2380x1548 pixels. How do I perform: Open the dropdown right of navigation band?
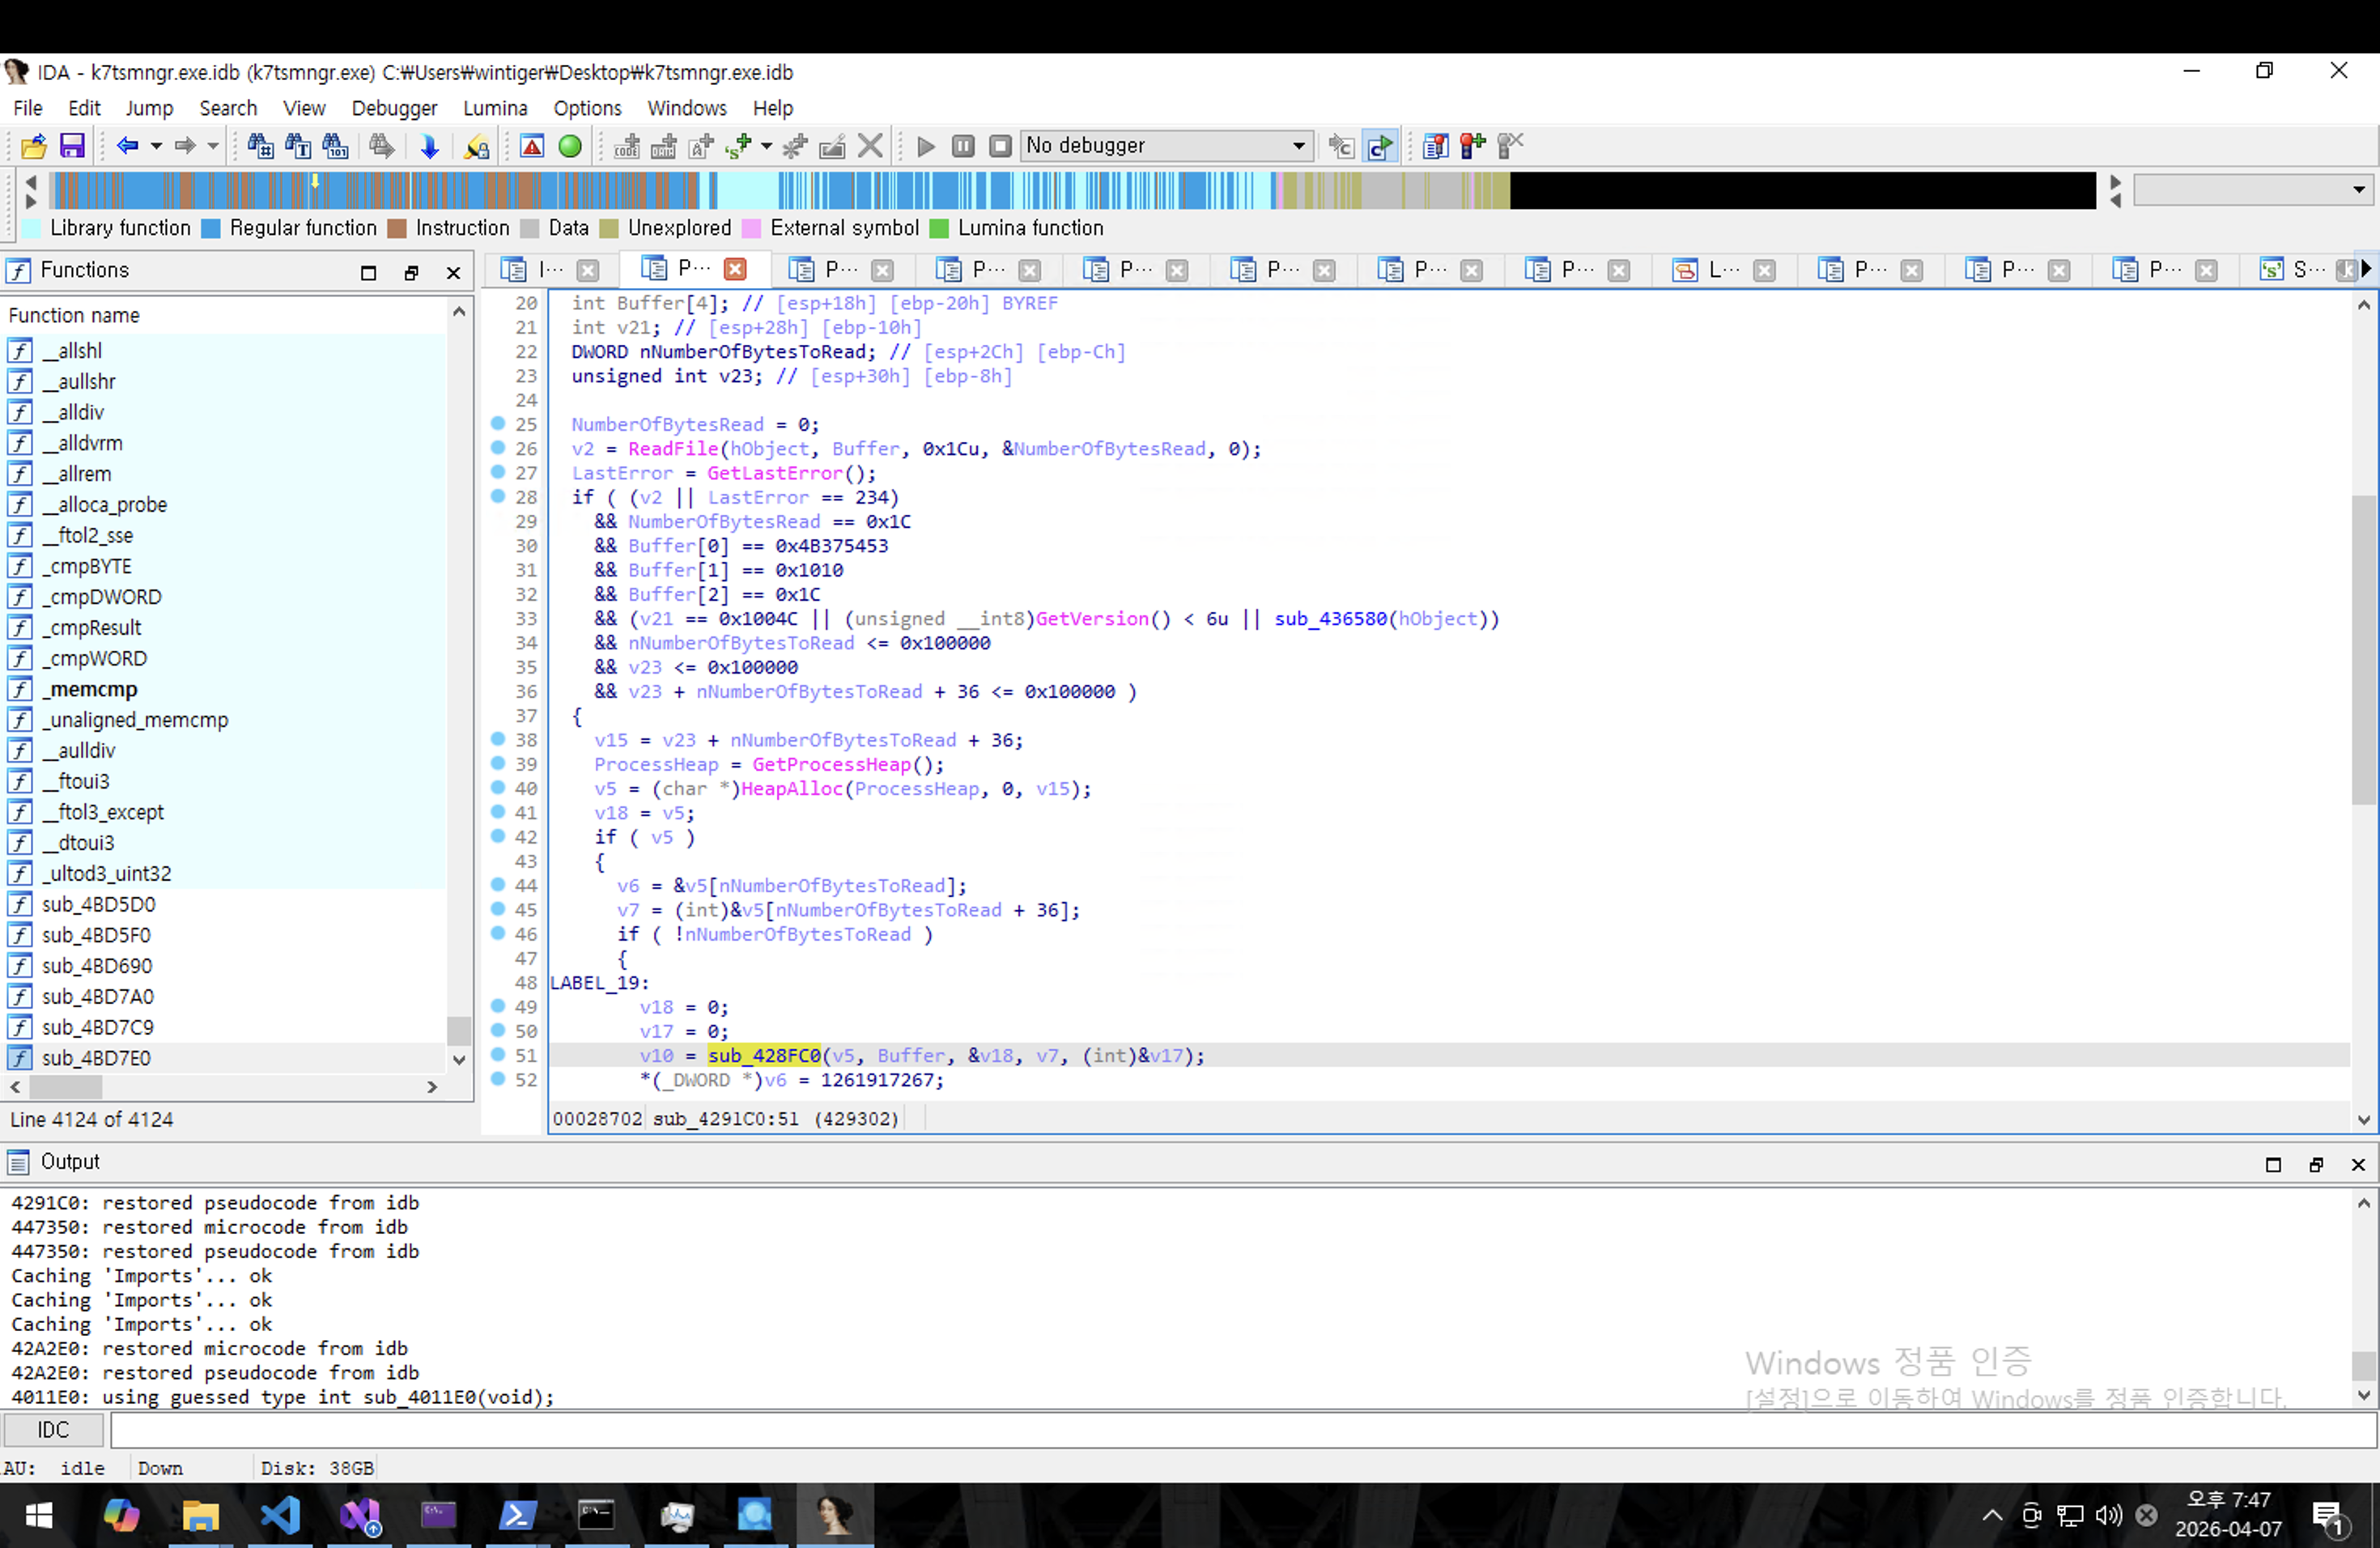[2359, 189]
